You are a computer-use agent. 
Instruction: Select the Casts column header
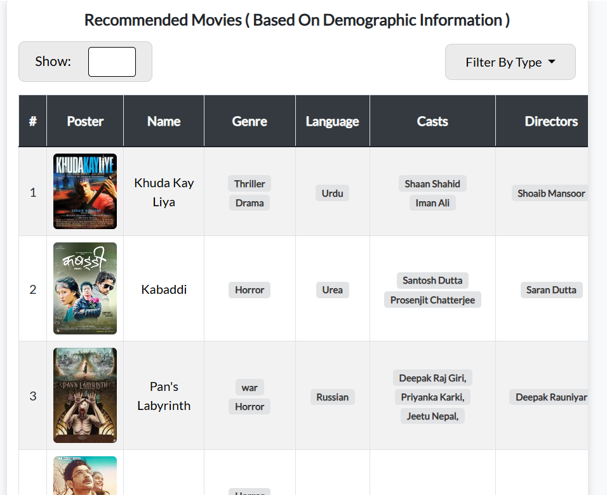432,121
